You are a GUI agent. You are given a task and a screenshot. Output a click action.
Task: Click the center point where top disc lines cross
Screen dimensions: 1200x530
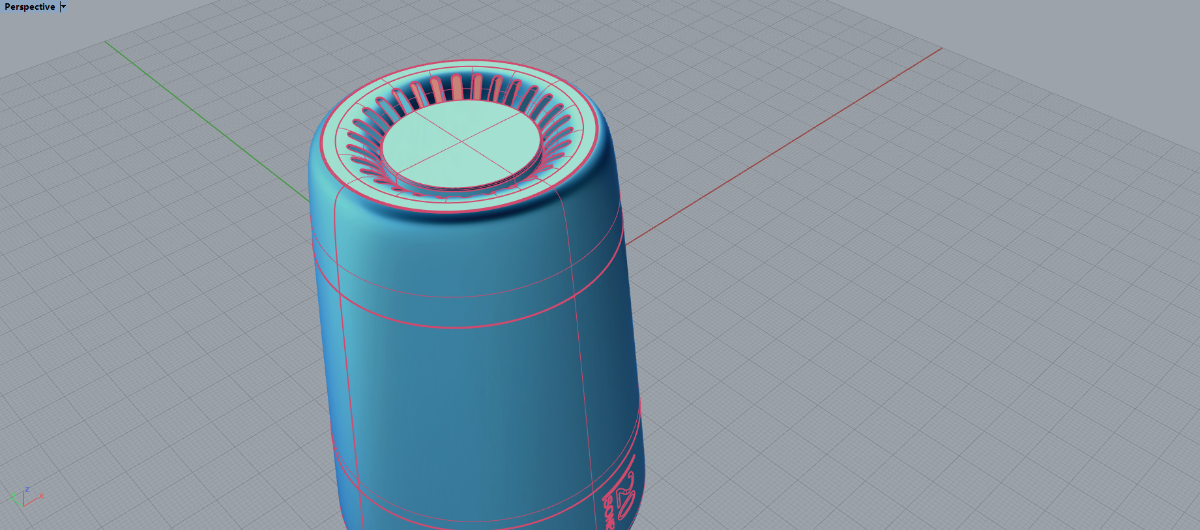462,140
